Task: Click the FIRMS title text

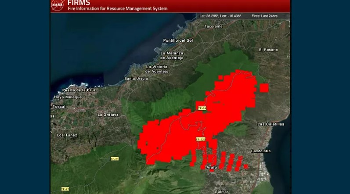Action: (79, 3)
